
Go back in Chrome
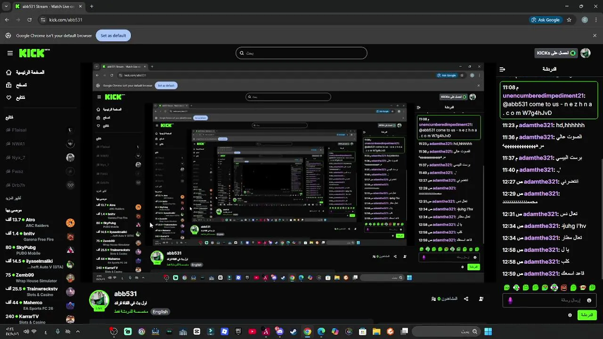pos(7,20)
